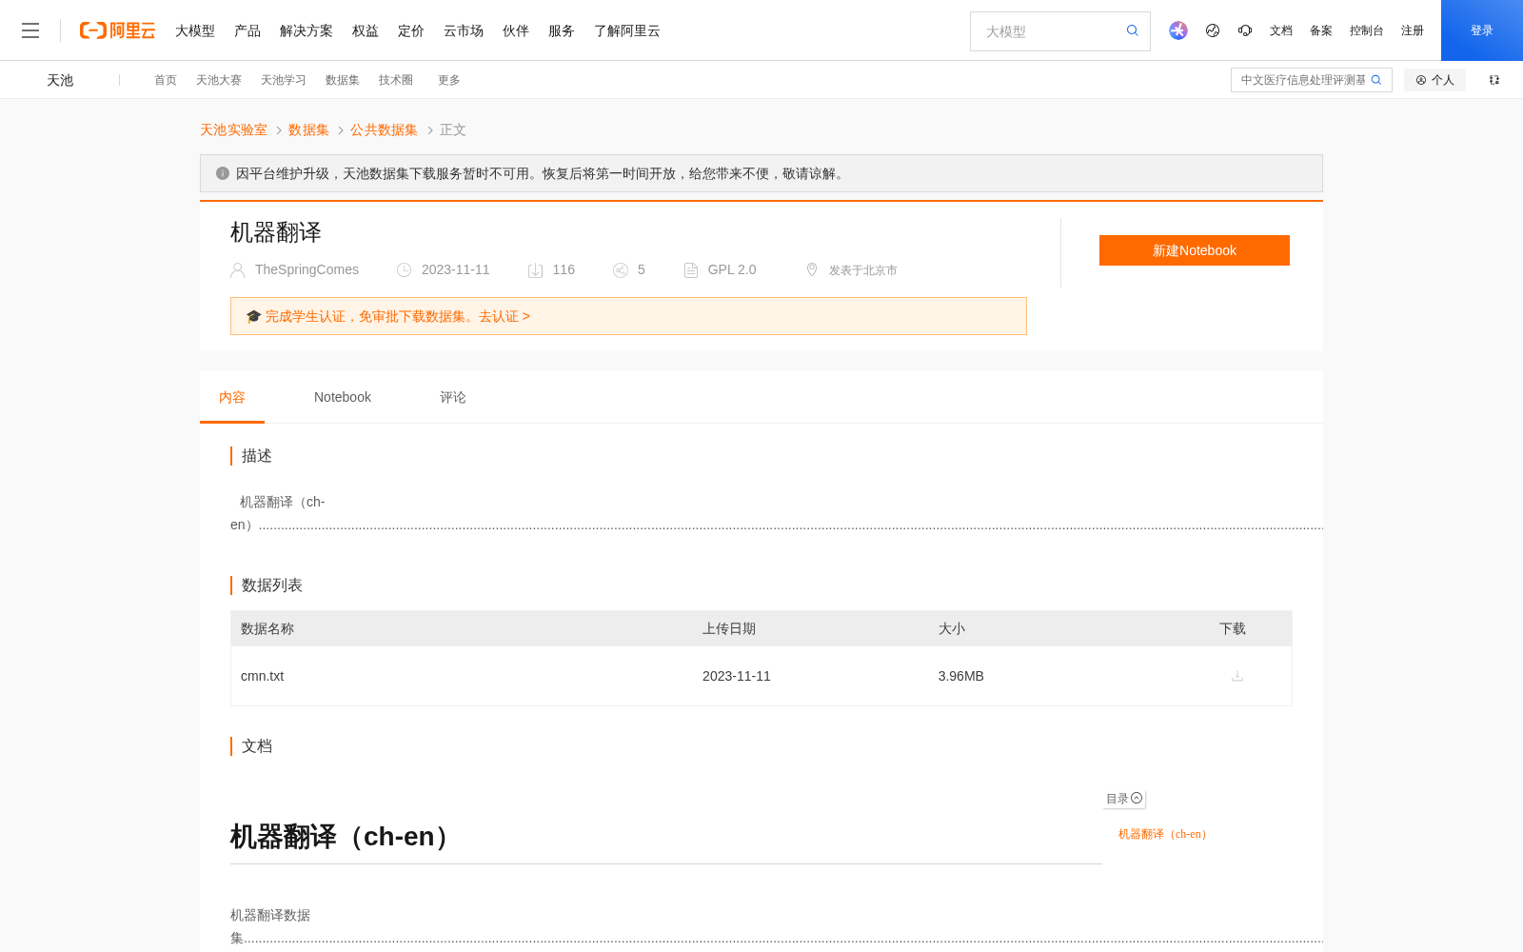Click the 大小 column header
Screen dimensions: 1523x952
[952, 628]
